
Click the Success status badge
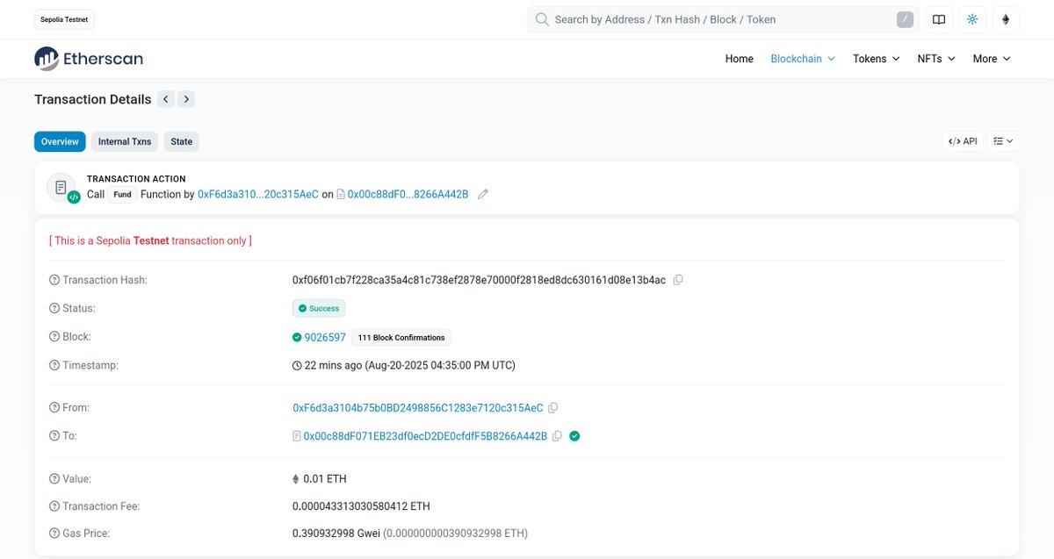[x=319, y=309]
